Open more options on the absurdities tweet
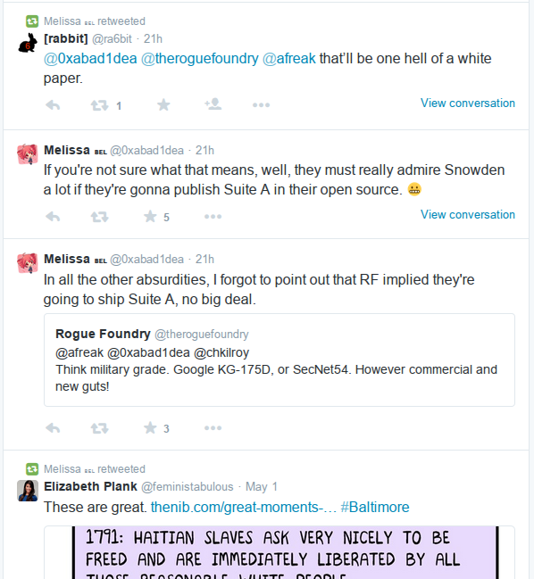Screen dimensions: 534x579 pos(213,428)
